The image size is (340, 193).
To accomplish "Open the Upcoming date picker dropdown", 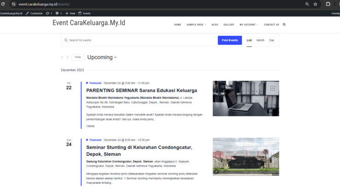I will click(102, 57).
